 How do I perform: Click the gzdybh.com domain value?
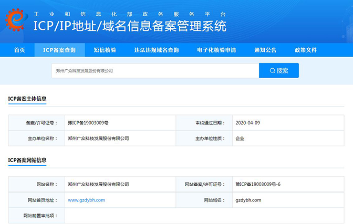(248, 200)
